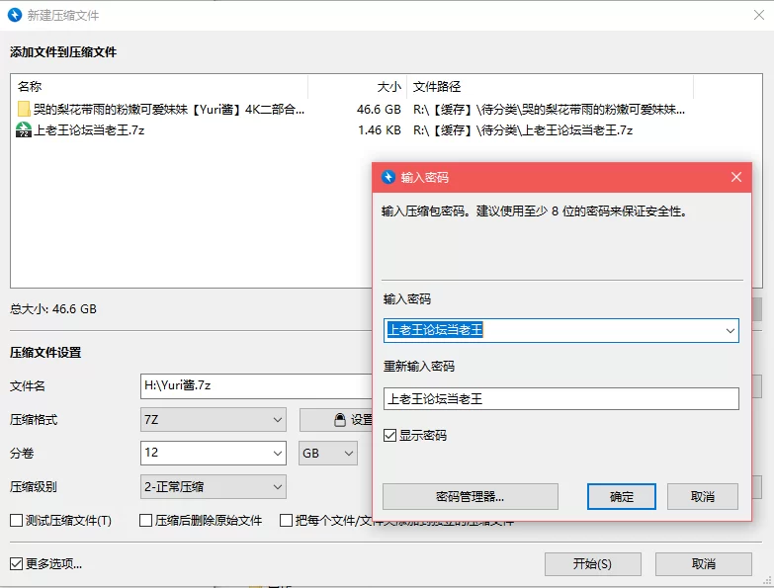Click the 7z archive icon of 上老王论坛当老王.7z

pos(24,129)
